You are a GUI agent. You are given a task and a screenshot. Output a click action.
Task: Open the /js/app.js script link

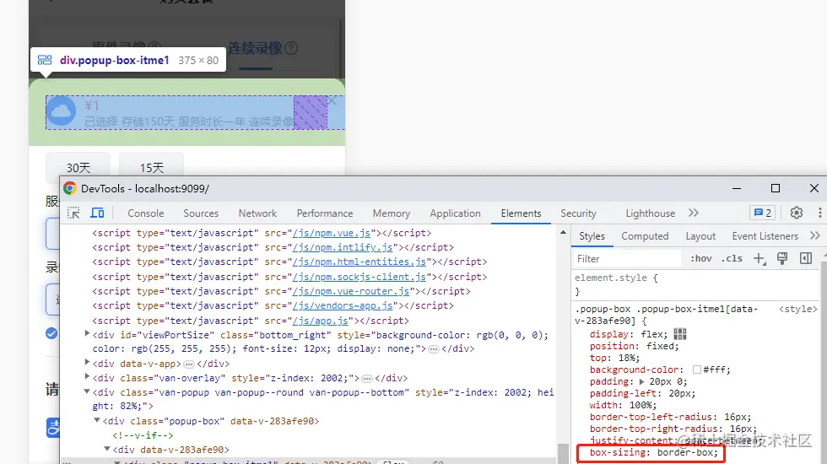point(321,320)
